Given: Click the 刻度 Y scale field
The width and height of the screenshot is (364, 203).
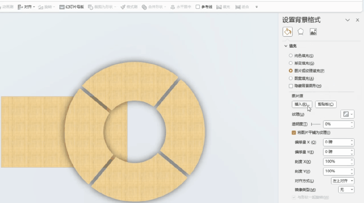Looking at the screenshot, I should [336, 171].
